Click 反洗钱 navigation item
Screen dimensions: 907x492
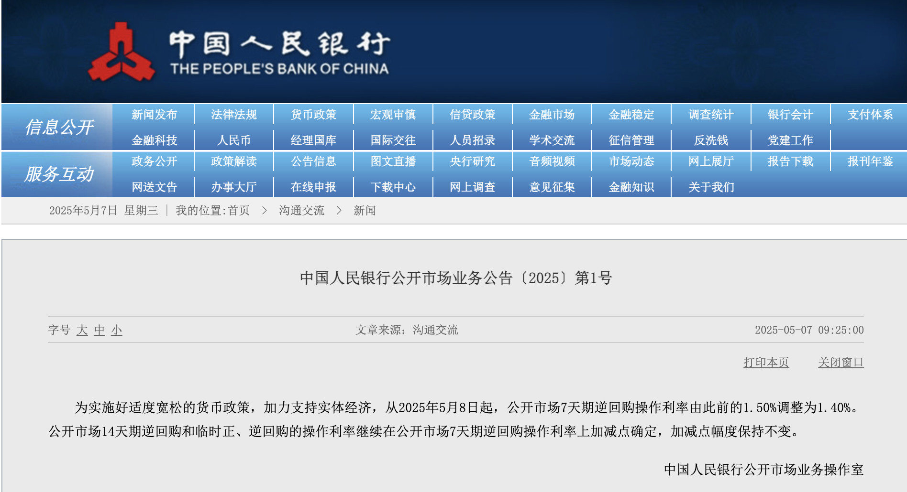click(711, 140)
